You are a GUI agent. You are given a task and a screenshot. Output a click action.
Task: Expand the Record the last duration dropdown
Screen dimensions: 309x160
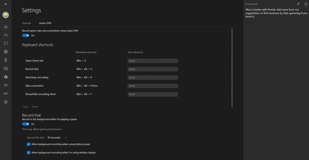pyautogui.click(x=66, y=137)
